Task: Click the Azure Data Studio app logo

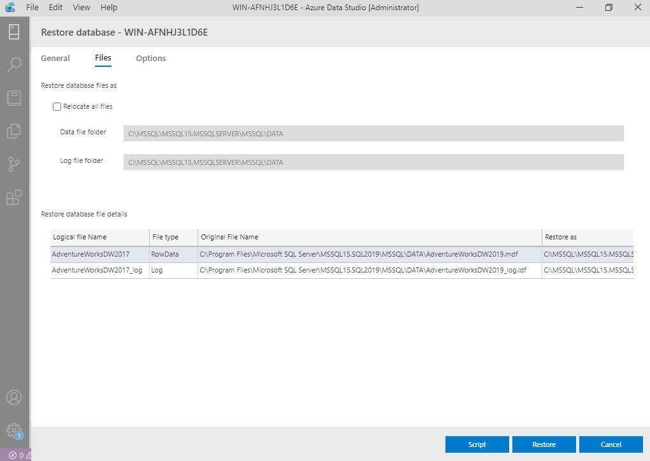Action: pyautogui.click(x=10, y=7)
